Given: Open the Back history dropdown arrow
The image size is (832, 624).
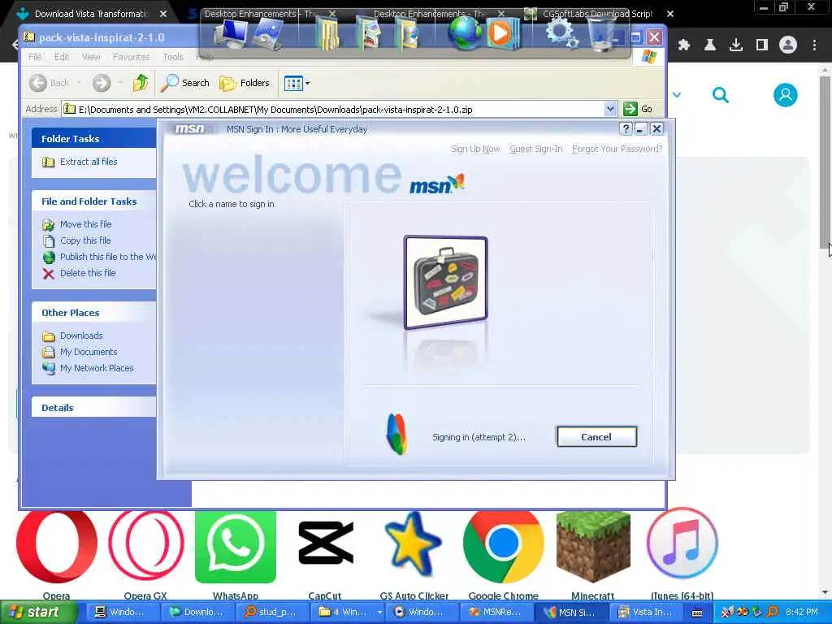Looking at the screenshot, I should click(79, 83).
